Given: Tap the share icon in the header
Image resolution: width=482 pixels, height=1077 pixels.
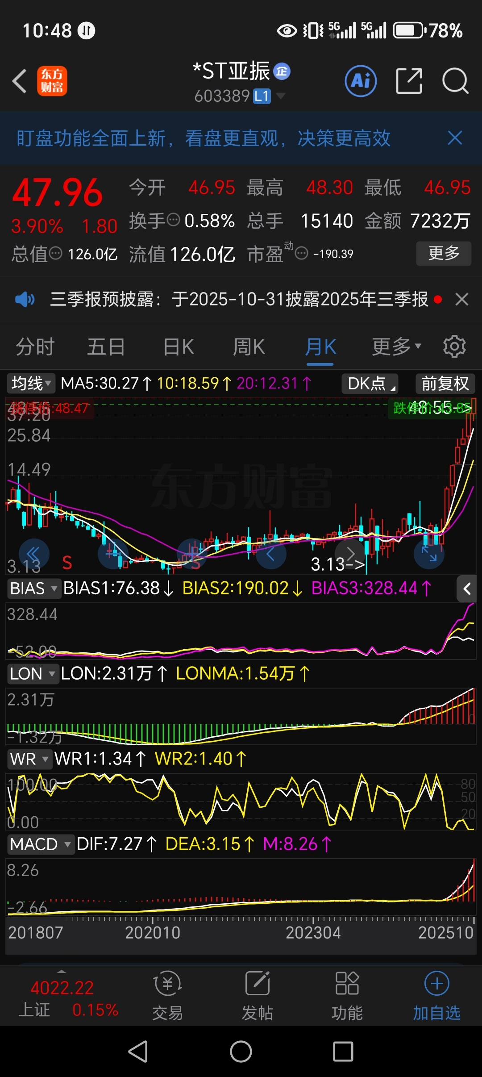Looking at the screenshot, I should (409, 81).
